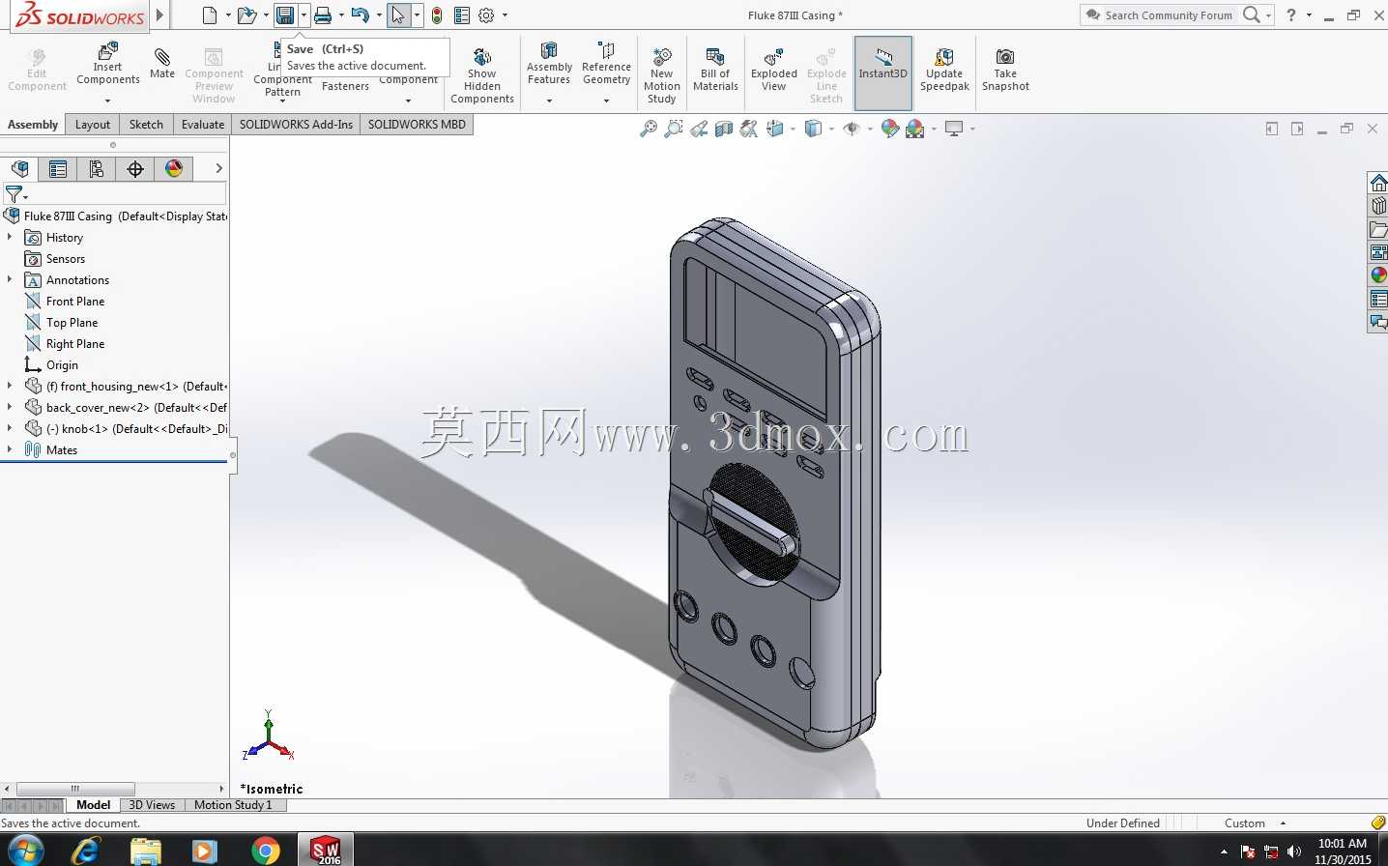1388x866 pixels.
Task: Open the Options gear icon
Action: click(x=486, y=15)
